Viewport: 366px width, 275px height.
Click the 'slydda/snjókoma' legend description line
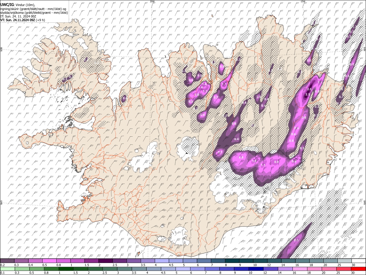(x=34, y=13)
